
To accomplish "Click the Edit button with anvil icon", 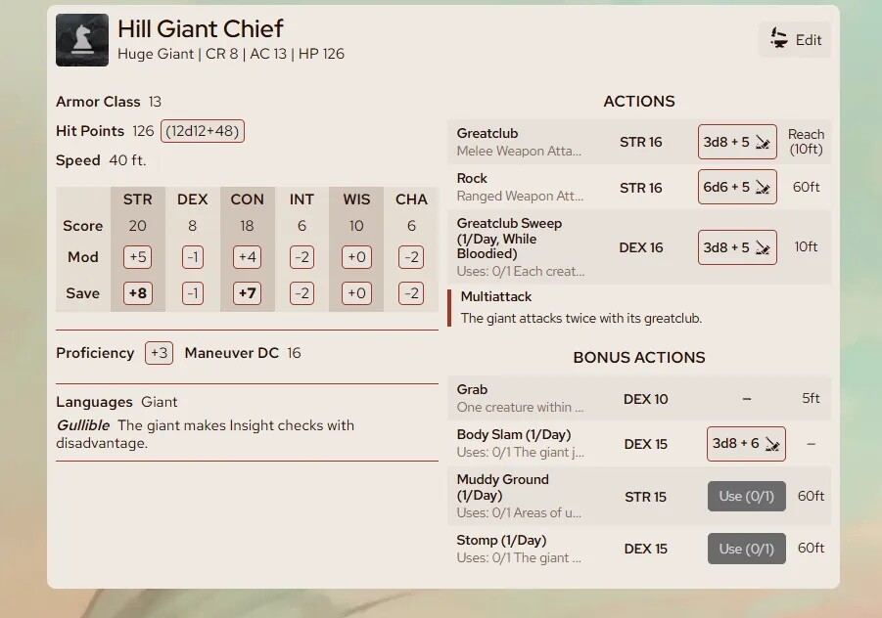I will (x=795, y=40).
